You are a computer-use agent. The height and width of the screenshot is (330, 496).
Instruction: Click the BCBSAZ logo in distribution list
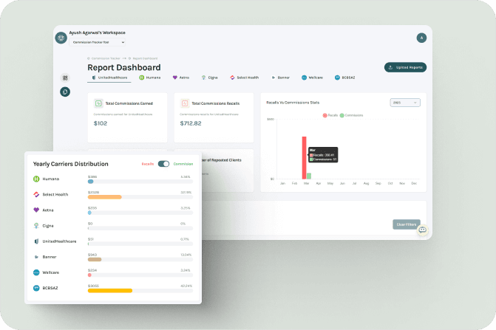36,288
